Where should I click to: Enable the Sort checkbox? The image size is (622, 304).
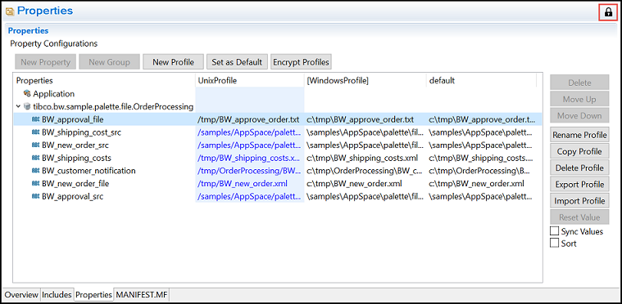coord(554,244)
